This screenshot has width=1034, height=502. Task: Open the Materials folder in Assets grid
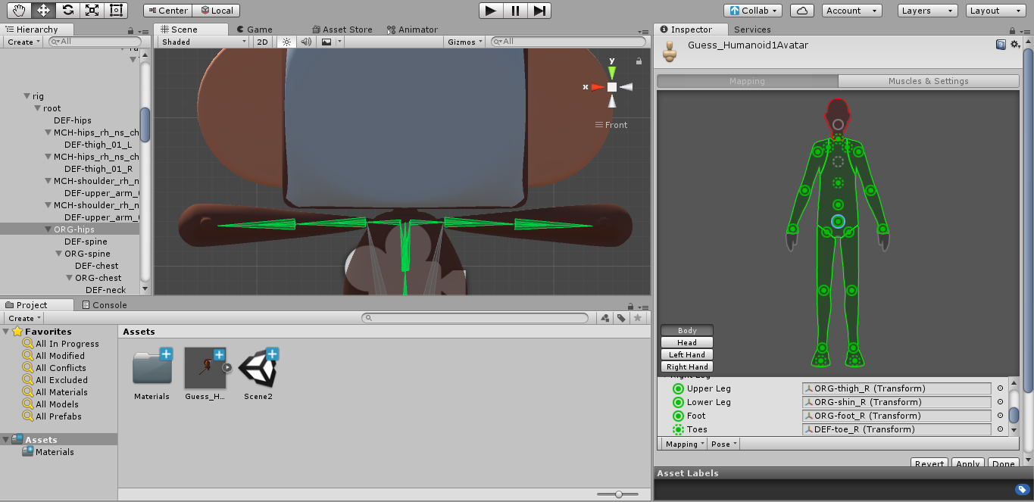[152, 369]
